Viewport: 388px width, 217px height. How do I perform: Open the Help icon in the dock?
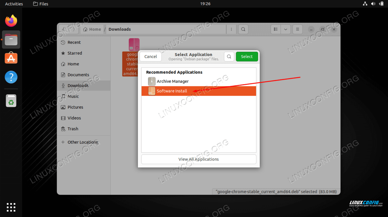11,77
